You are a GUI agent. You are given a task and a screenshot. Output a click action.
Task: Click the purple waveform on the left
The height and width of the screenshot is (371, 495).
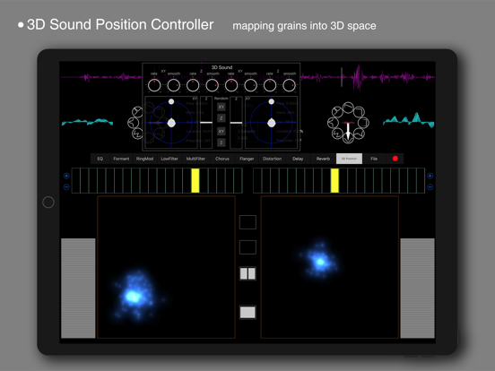[x=101, y=77]
